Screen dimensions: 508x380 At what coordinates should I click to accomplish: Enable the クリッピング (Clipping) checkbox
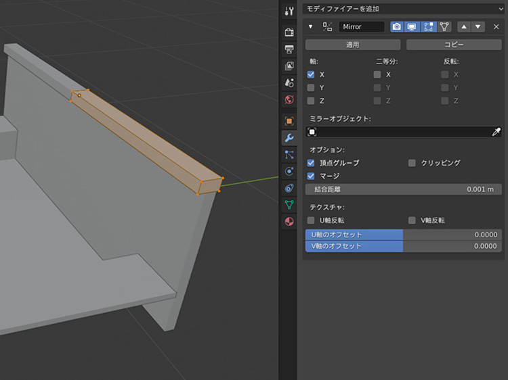tap(412, 163)
